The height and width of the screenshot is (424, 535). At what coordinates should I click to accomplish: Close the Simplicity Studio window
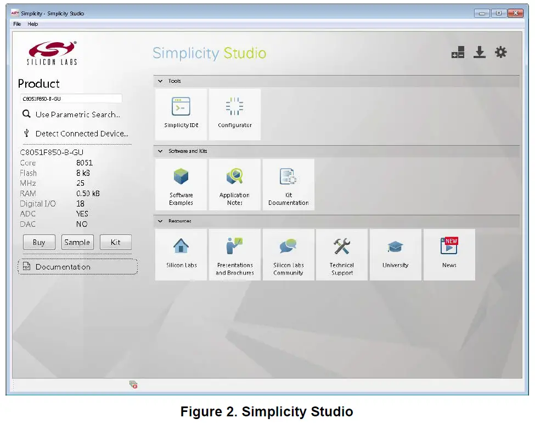515,13
